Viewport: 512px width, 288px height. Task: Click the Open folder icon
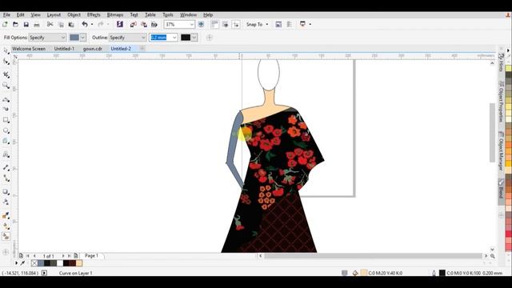15,25
